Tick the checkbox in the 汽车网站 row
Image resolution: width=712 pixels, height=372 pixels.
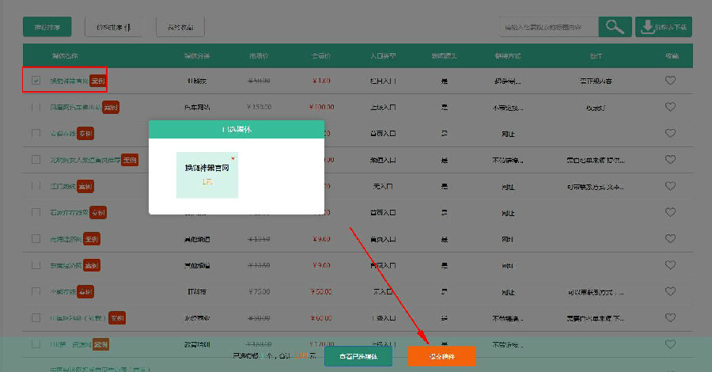pyautogui.click(x=36, y=107)
